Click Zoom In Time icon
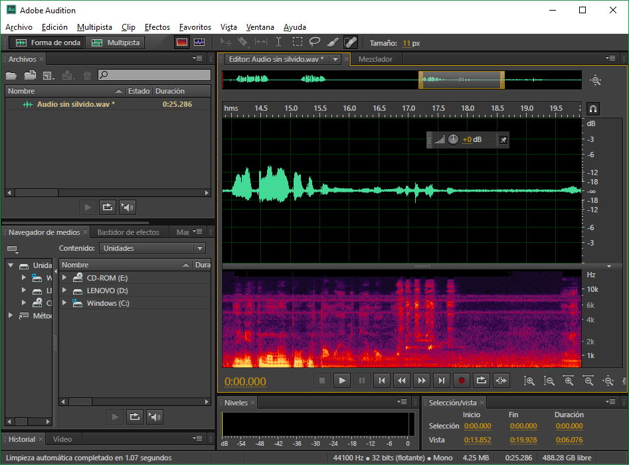 (x=569, y=381)
